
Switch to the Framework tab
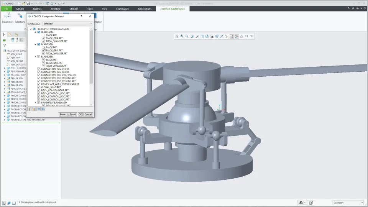(122, 9)
